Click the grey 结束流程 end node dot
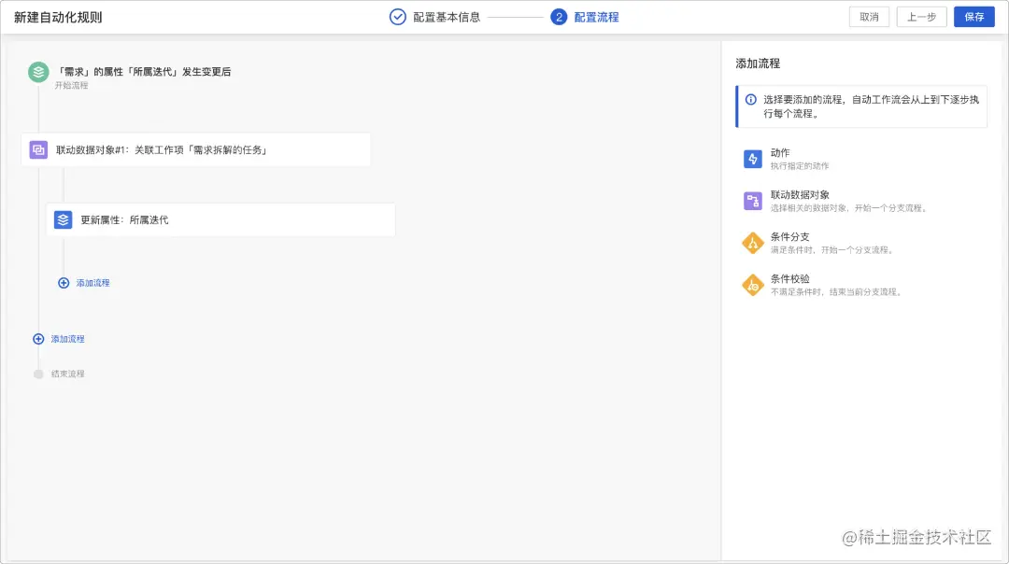The height and width of the screenshot is (564, 1009). [x=38, y=374]
